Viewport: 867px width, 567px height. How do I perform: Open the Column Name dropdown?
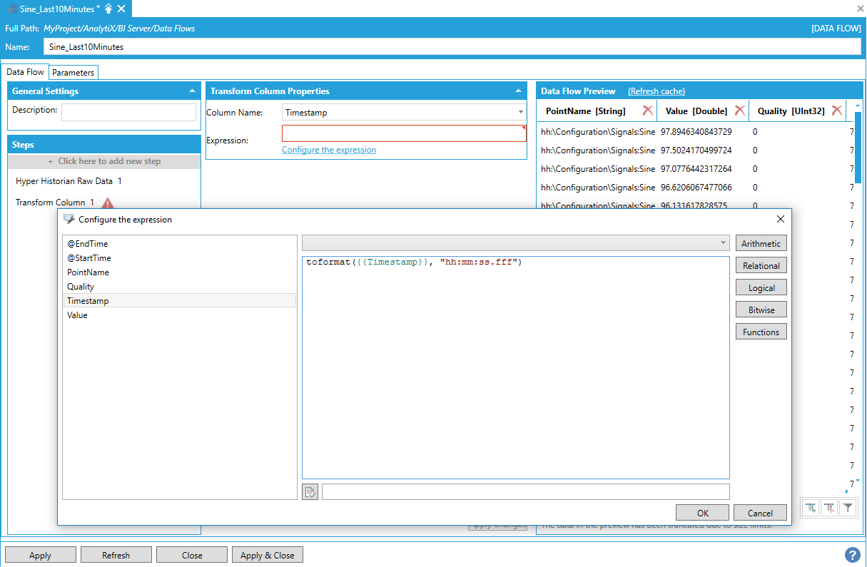pos(521,113)
